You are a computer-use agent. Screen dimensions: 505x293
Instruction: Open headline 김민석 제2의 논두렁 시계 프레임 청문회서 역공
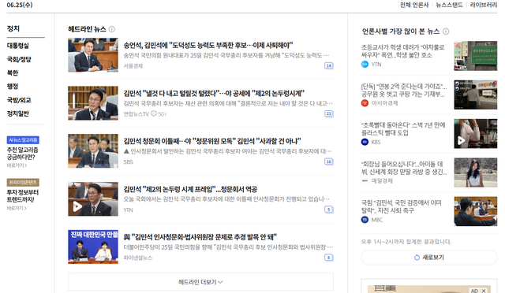pyautogui.click(x=190, y=189)
